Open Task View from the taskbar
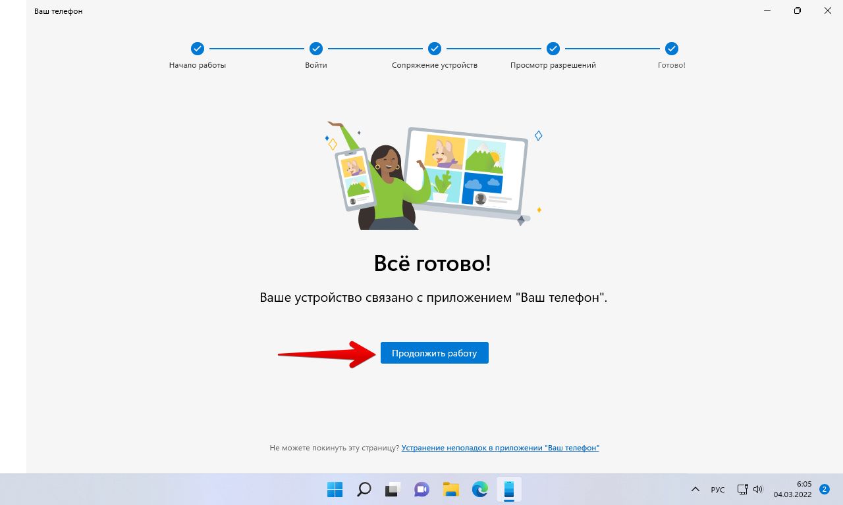Image resolution: width=843 pixels, height=505 pixels. 393,489
